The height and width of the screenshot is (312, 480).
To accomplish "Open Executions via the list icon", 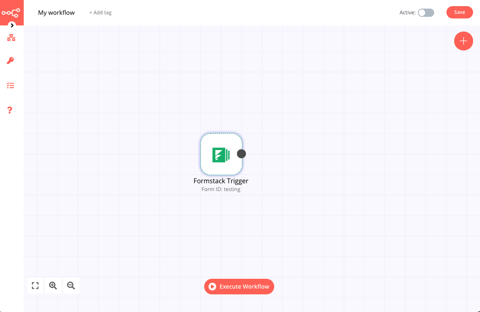I will (x=10, y=85).
